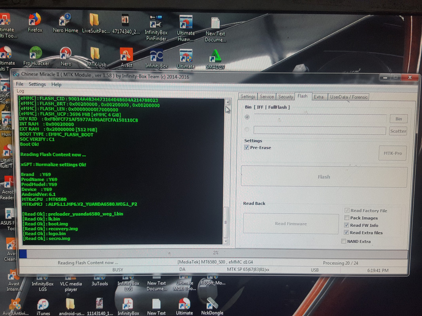Open InfinityBox PinFinder shortcut

click(156, 28)
